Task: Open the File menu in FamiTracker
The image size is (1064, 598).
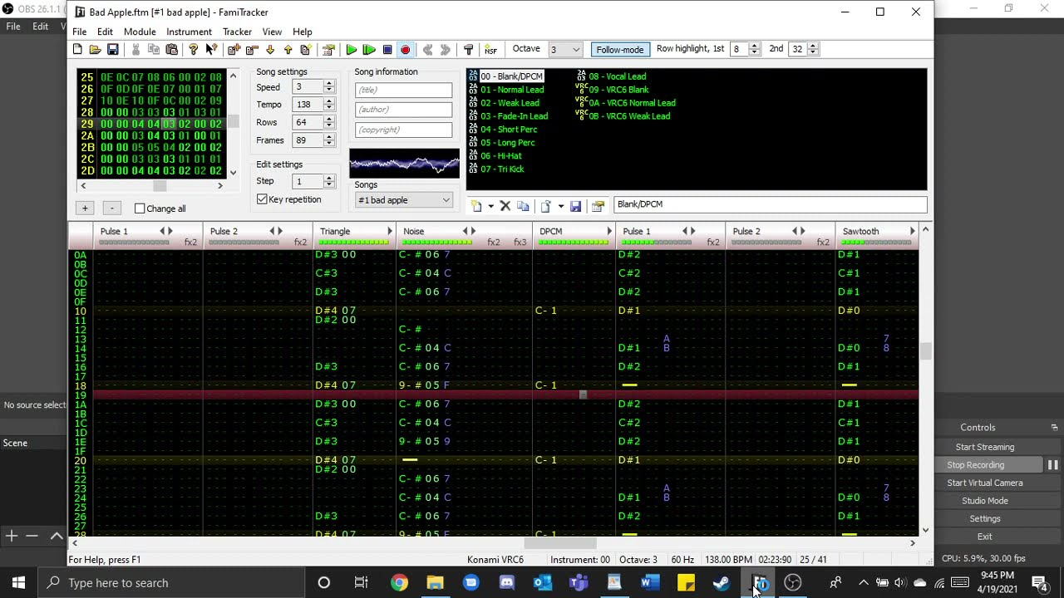Action: [x=79, y=32]
